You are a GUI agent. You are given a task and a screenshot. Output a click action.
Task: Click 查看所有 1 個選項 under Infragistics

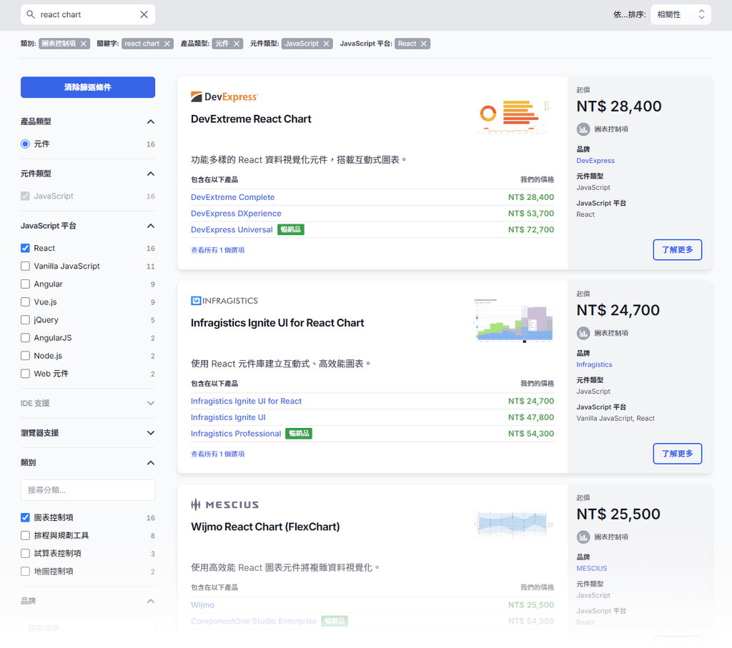tap(217, 454)
